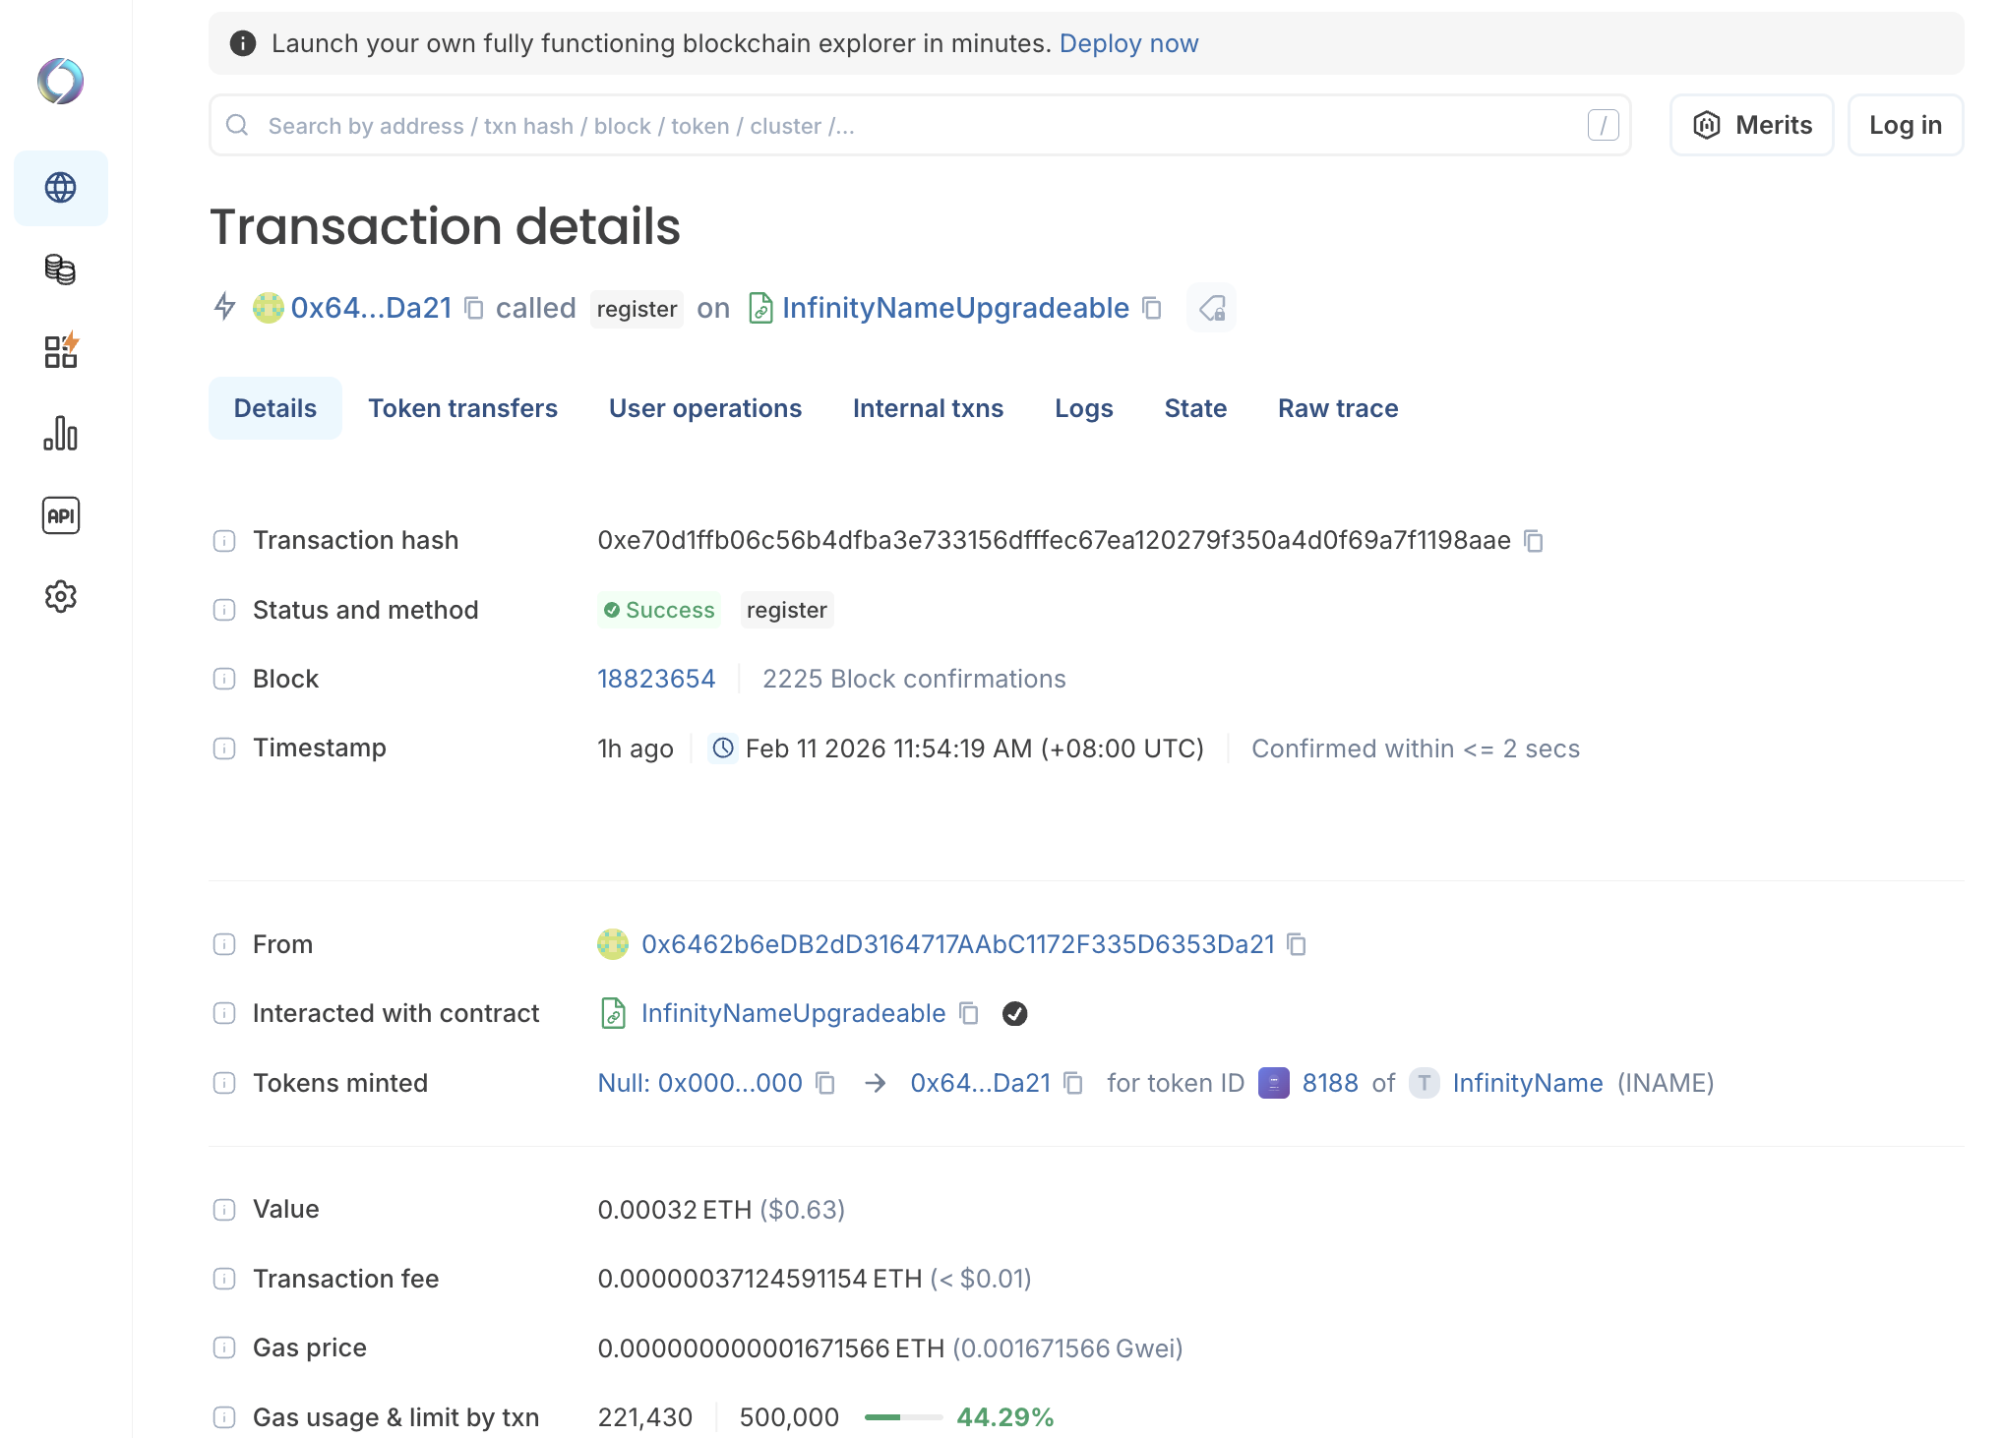Click the envelope-lock icon near contract name
This screenshot has width=2003, height=1438.
click(1211, 308)
